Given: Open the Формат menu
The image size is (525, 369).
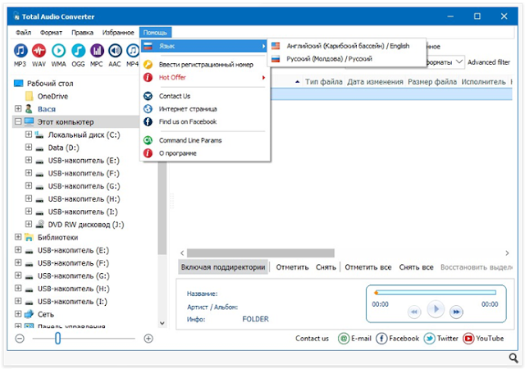Looking at the screenshot, I should [51, 33].
